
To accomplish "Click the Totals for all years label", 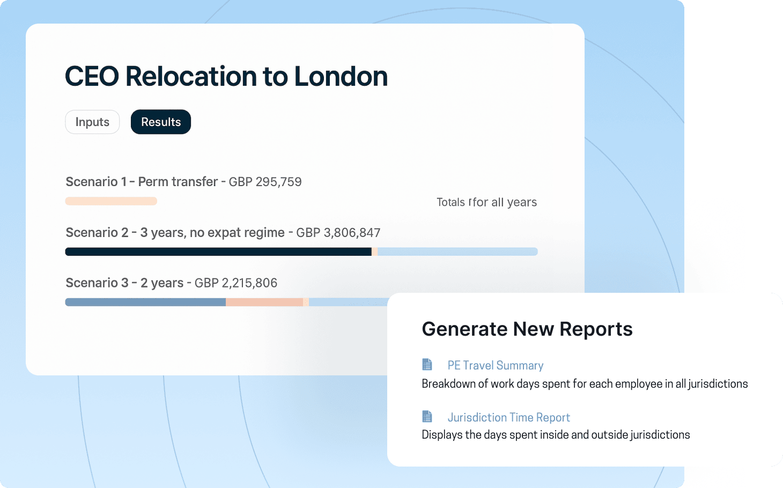I will (x=486, y=202).
